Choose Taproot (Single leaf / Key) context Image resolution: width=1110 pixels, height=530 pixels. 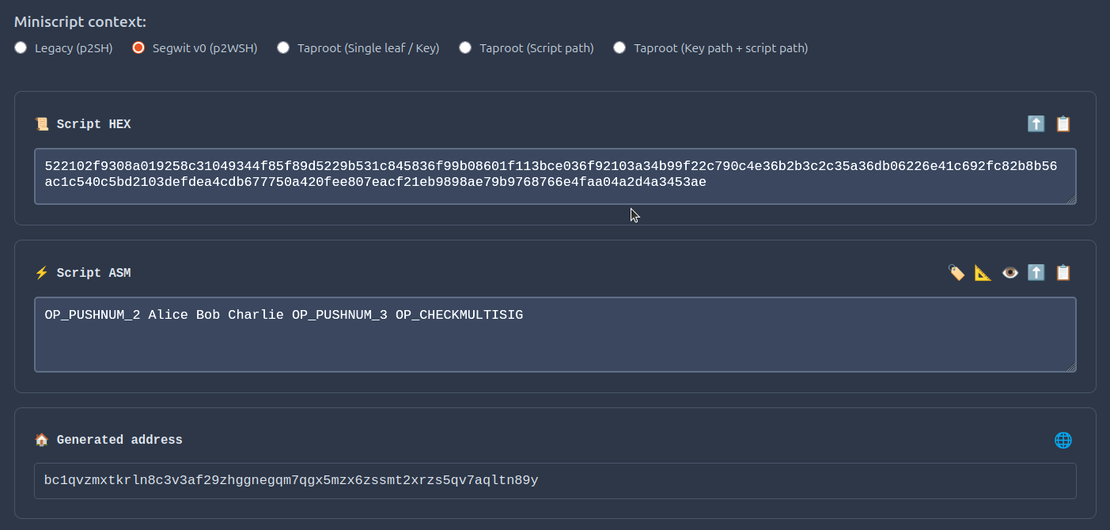pyautogui.click(x=283, y=48)
